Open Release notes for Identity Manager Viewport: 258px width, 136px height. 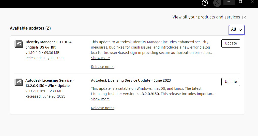point(103,67)
